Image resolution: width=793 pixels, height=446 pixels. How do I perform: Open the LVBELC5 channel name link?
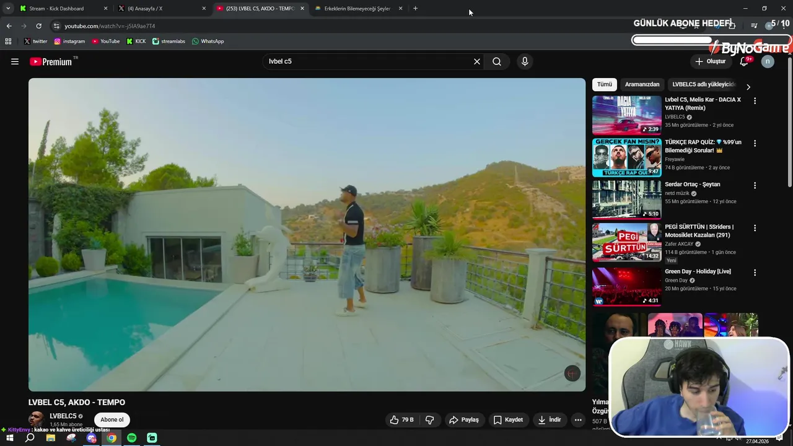coord(63,416)
